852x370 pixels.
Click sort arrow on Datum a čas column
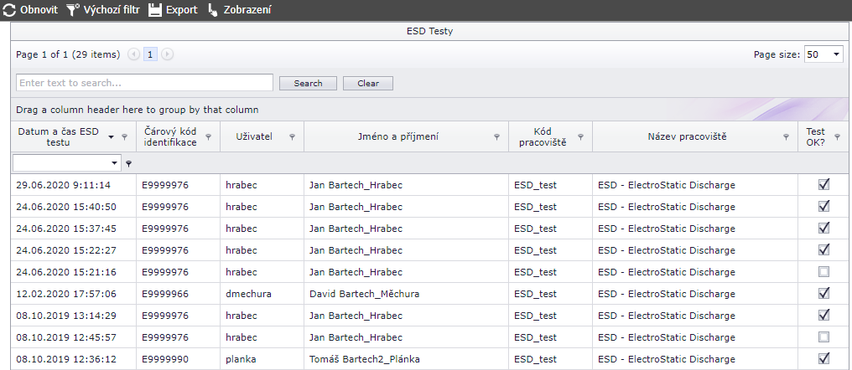tap(111, 136)
